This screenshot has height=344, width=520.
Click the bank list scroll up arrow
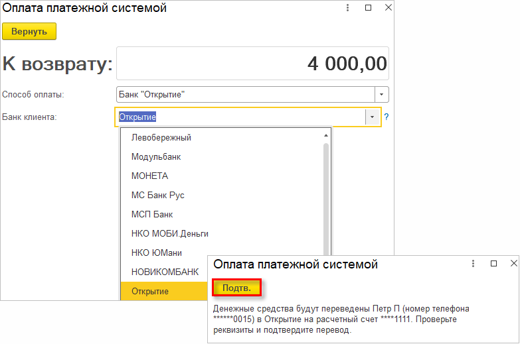326,135
